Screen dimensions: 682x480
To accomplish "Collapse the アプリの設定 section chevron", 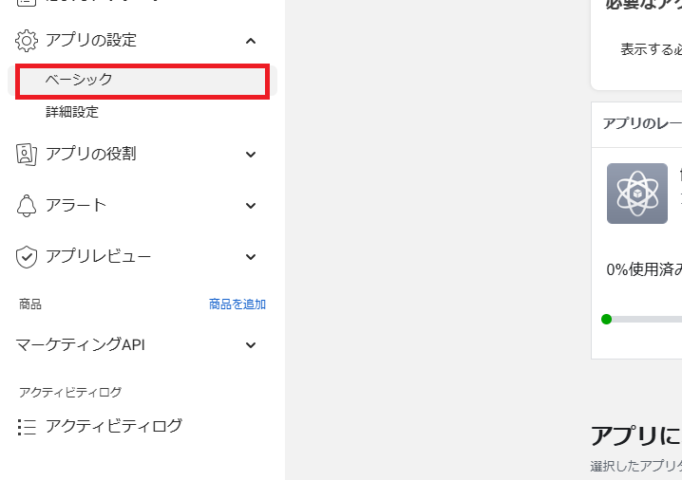I will [x=251, y=41].
